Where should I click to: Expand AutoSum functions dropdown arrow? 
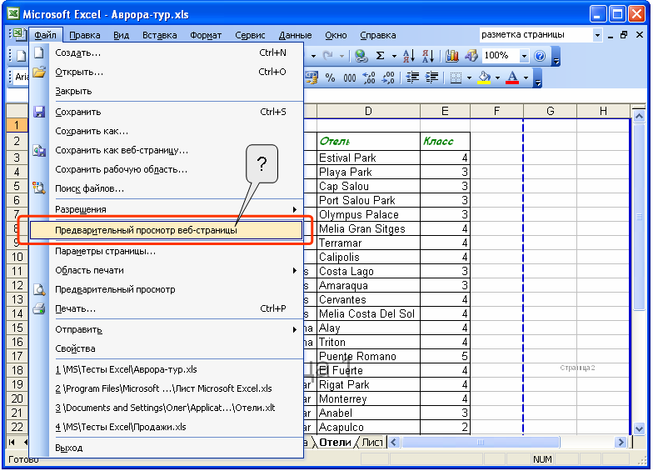(x=394, y=56)
